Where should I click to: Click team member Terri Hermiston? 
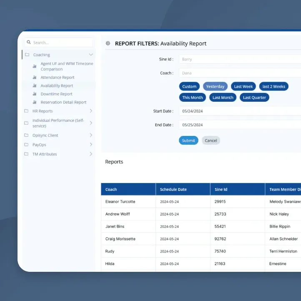pos(283,251)
